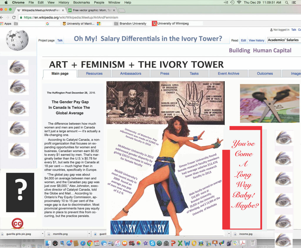Go to the Tasks tab

[x=194, y=74]
